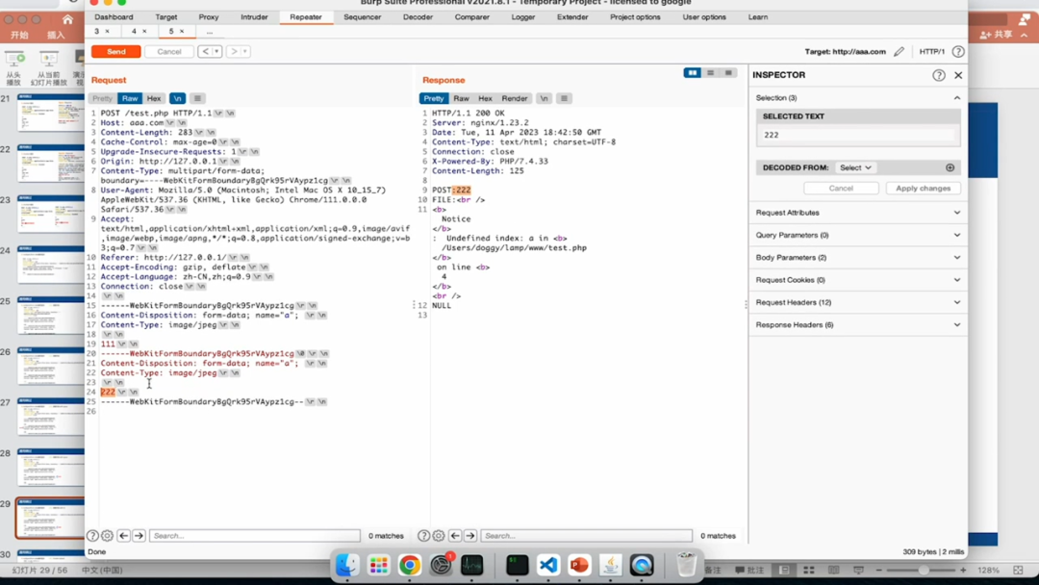Click the Response search field
1039x585 pixels.
pos(587,535)
